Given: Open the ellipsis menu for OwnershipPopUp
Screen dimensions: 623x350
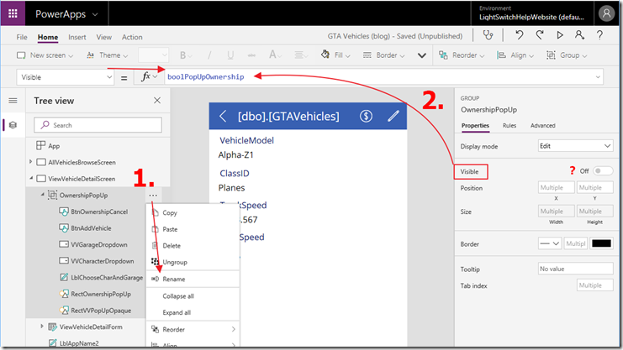Looking at the screenshot, I should [153, 196].
